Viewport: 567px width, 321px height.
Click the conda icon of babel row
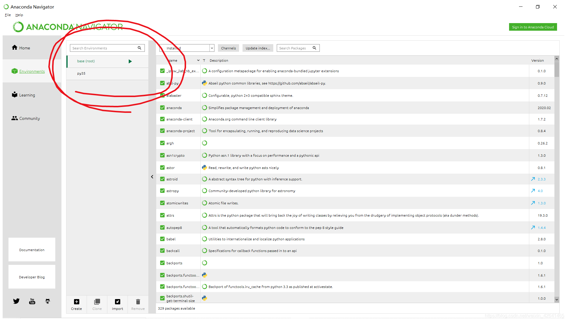click(x=205, y=239)
